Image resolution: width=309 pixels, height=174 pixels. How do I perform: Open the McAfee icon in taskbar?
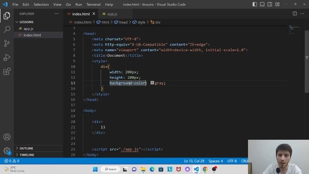(x=179, y=169)
